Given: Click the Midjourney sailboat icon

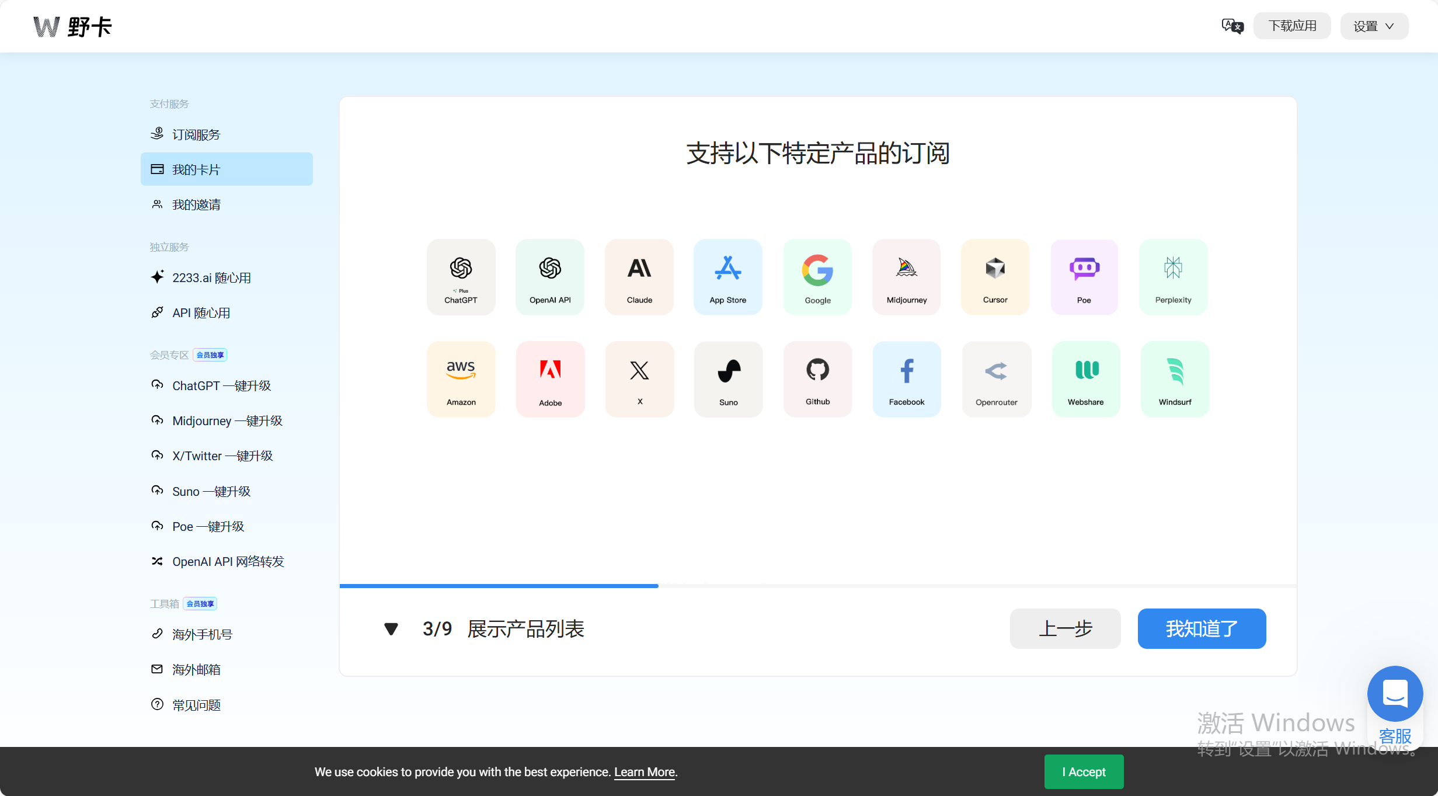Looking at the screenshot, I should 906,269.
